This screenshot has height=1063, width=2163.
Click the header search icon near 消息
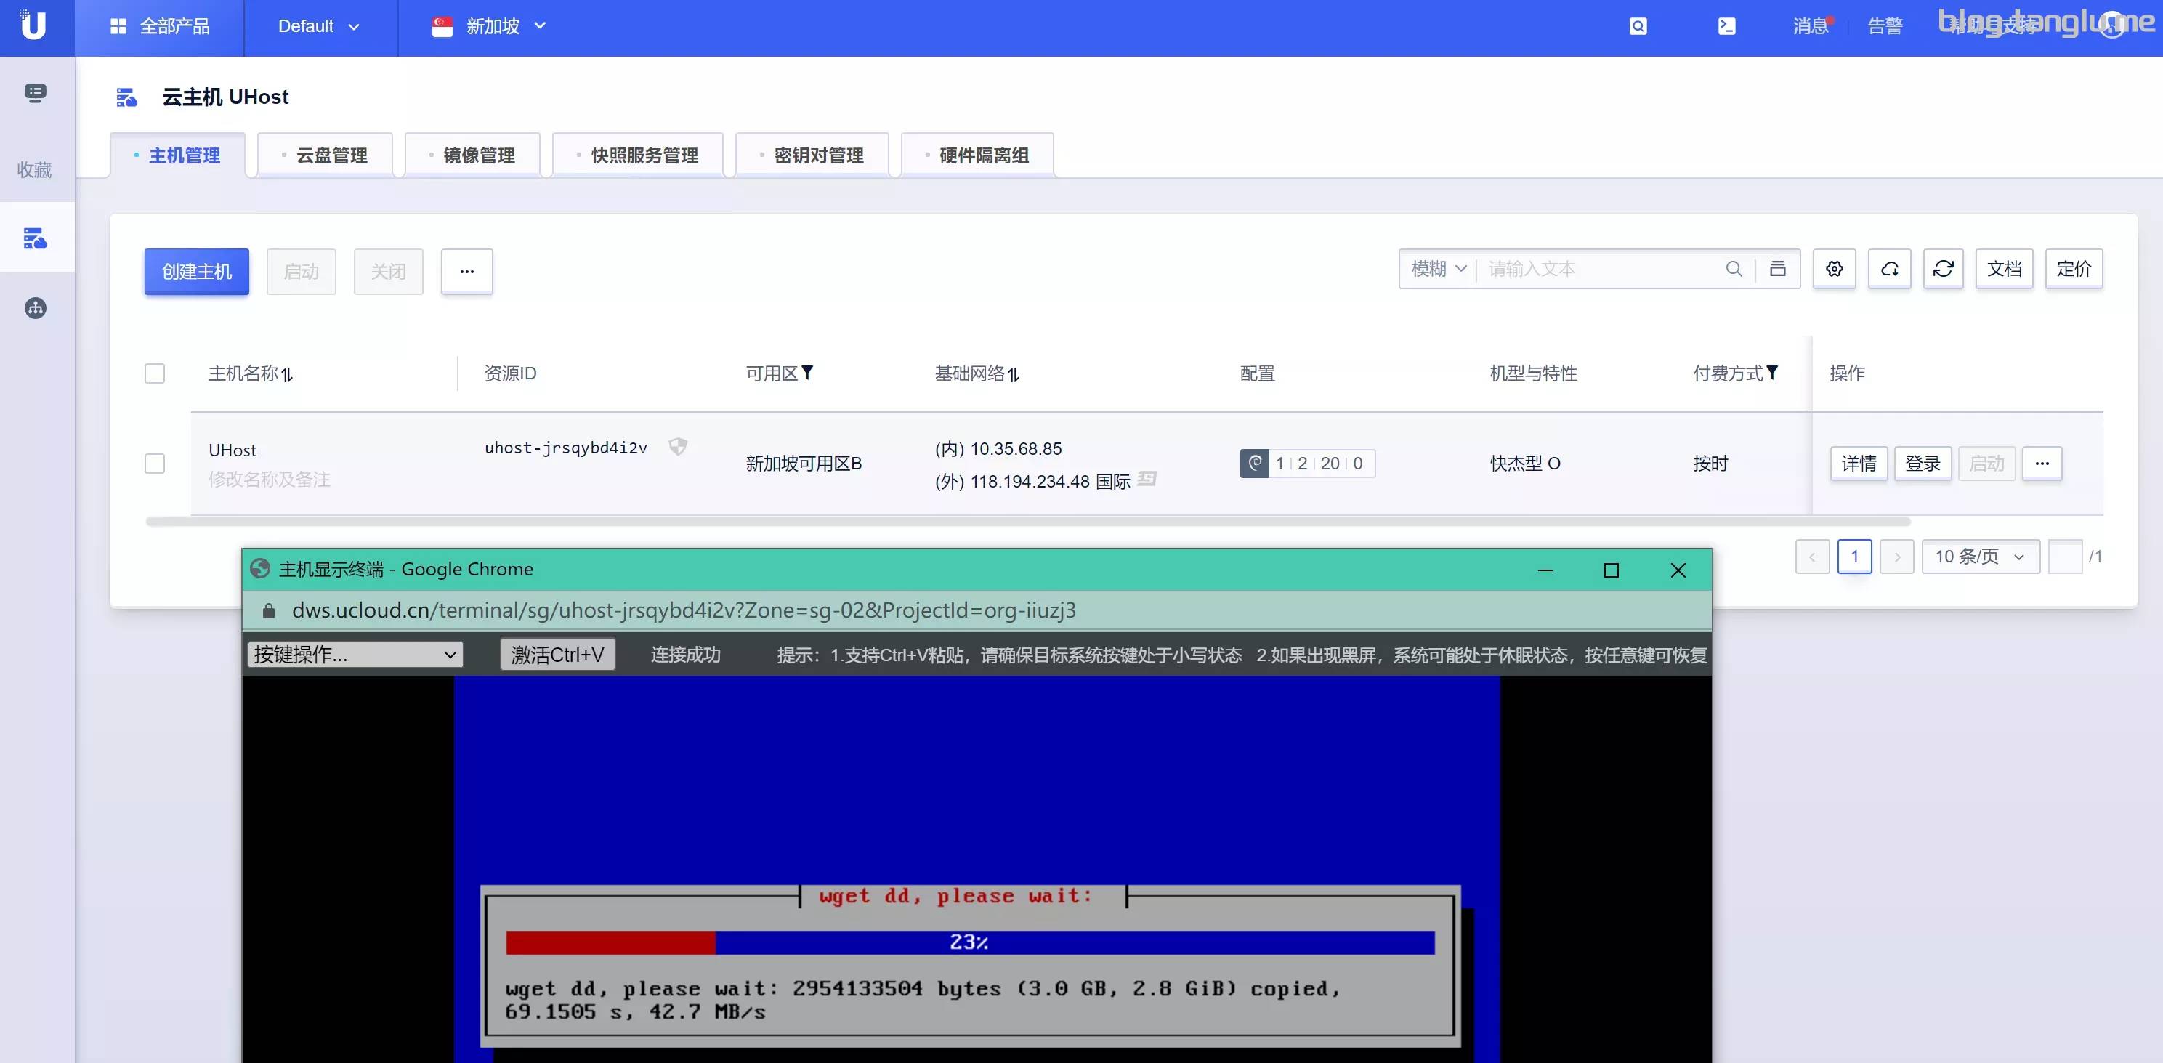point(1638,26)
